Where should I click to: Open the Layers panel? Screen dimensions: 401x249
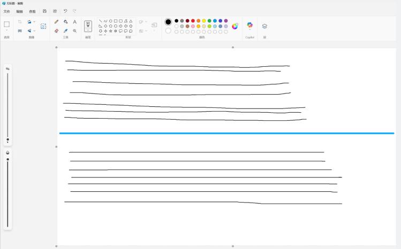coord(264,26)
